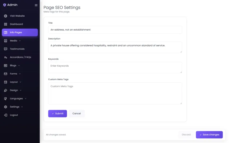Focus the Description textarea
The height and width of the screenshot is (143, 229).
(115, 47)
